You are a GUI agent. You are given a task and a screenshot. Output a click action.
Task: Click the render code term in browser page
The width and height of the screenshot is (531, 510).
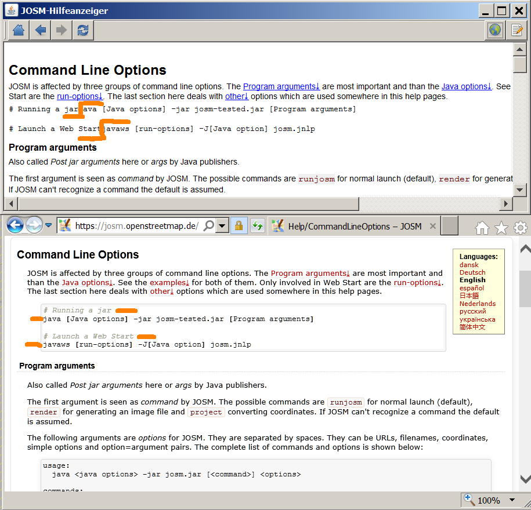(x=44, y=412)
